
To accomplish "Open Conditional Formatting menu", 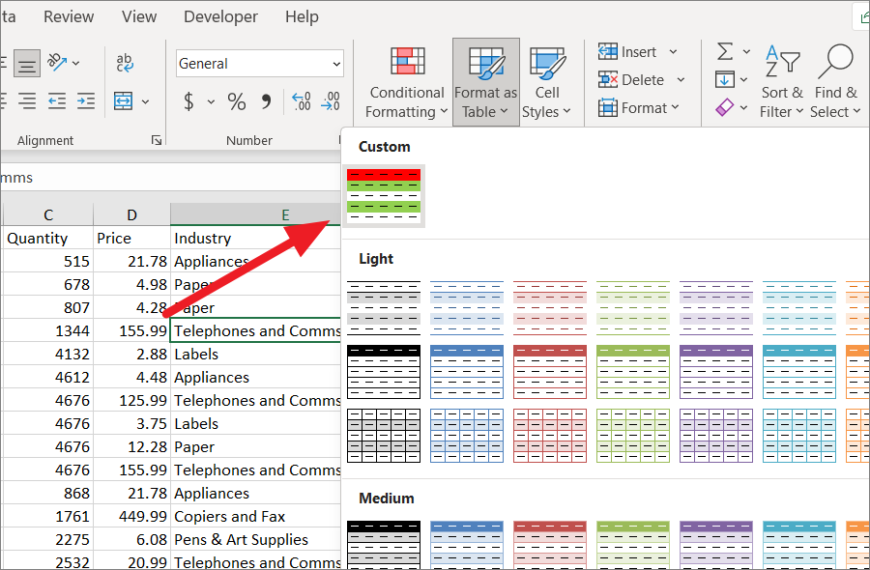I will click(407, 82).
